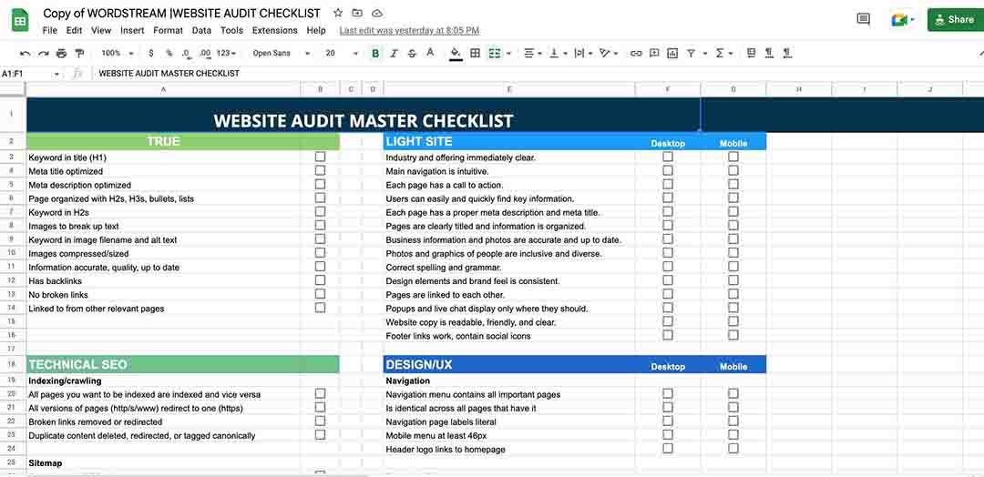This screenshot has width=984, height=477.
Task: Print the spreadsheet with printer icon
Action: click(x=61, y=54)
